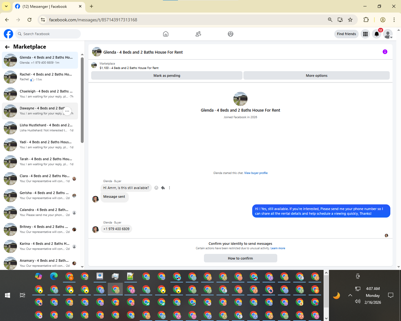Image resolution: width=401 pixels, height=321 pixels.
Task: Open More options button
Action: tap(316, 76)
